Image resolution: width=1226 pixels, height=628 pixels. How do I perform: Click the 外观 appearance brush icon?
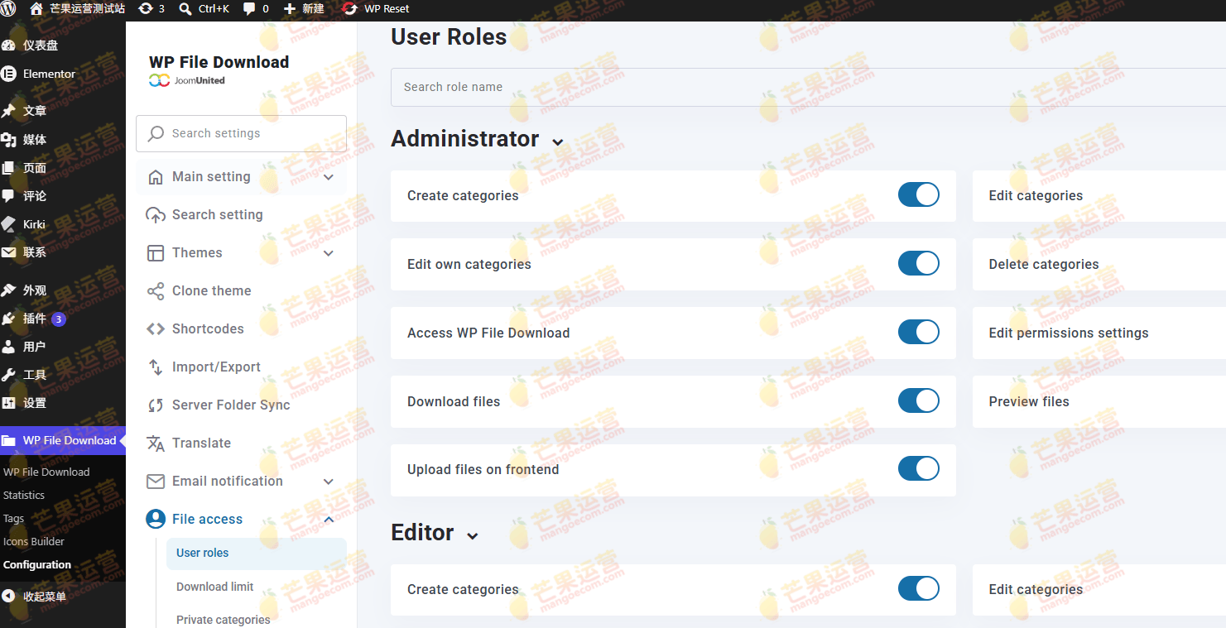pos(8,290)
